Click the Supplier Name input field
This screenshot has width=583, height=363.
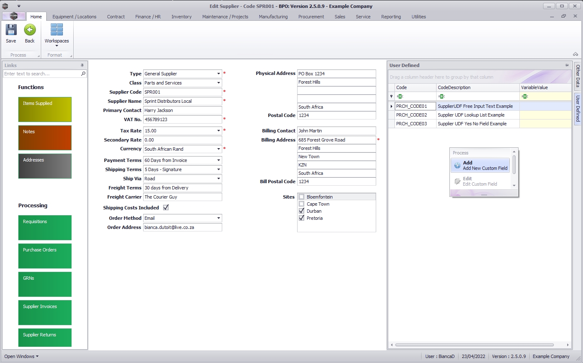[182, 101]
